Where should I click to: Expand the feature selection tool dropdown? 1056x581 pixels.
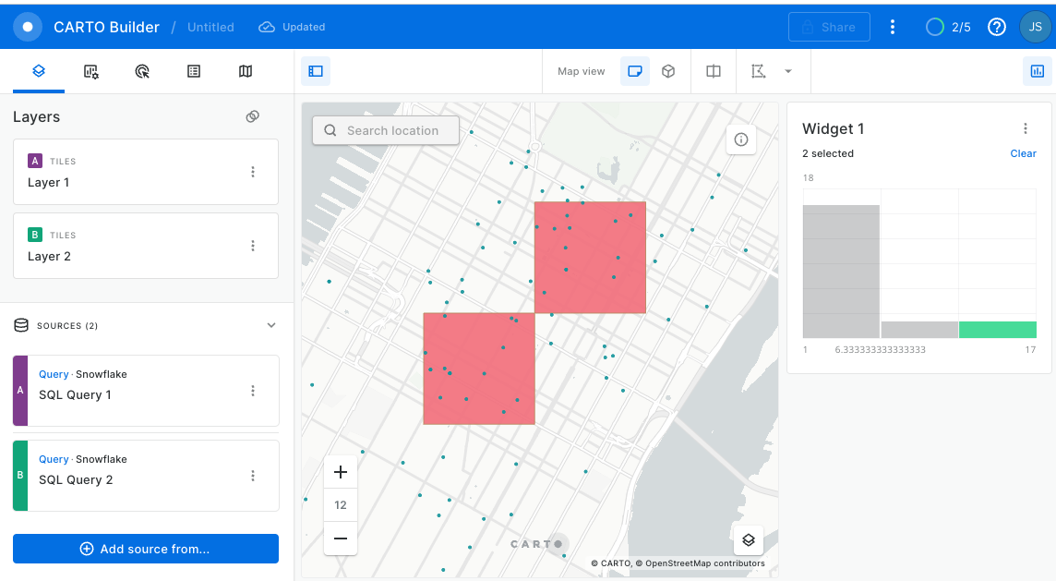[x=788, y=71]
